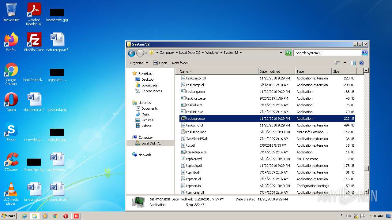Click the Change your view icon
Viewport: 392px width, 220px height.
point(337,63)
